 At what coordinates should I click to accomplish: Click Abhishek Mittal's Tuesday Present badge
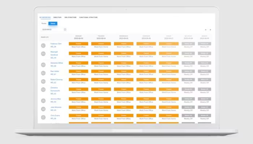coord(101,63)
